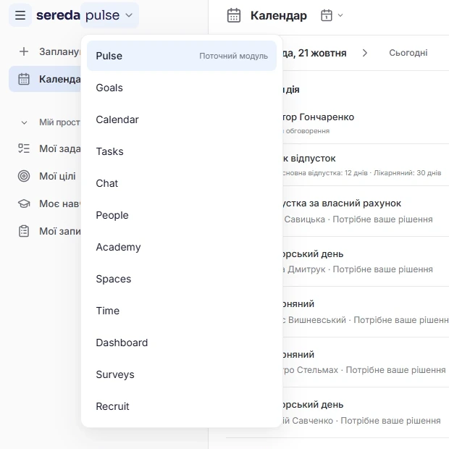The height and width of the screenshot is (449, 449).
Task: Open Мої задачі checklist icon
Action: point(24,148)
